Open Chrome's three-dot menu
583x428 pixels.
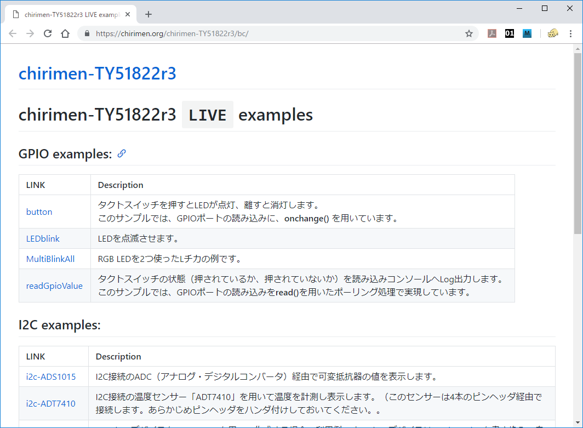click(571, 33)
